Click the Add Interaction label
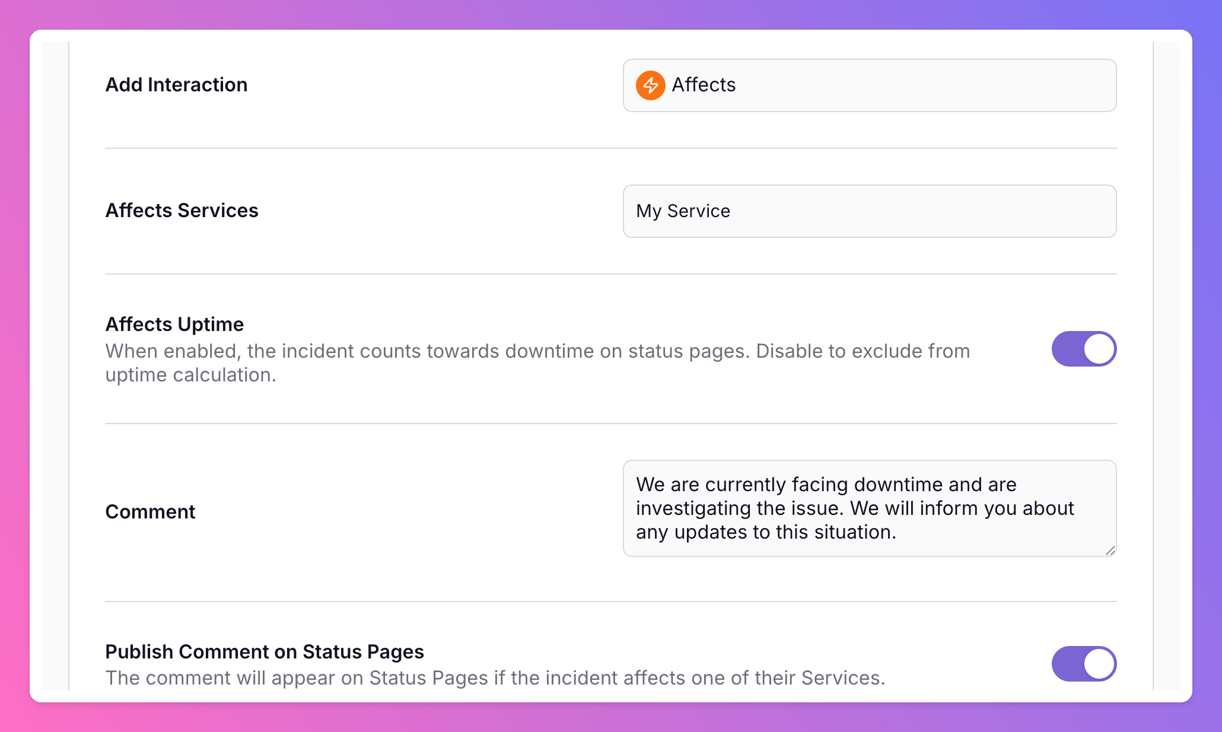 [176, 85]
